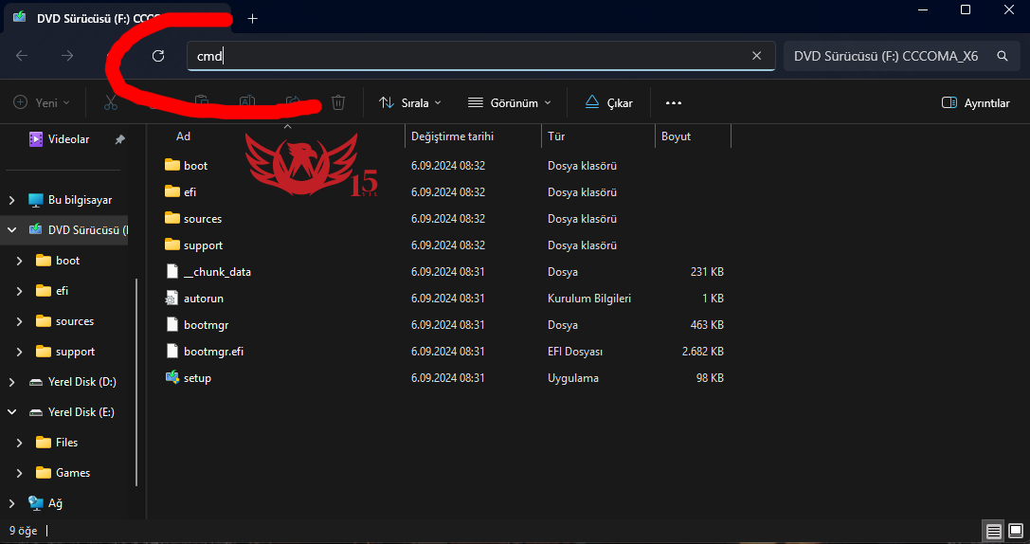Click the Çıkar eject button
Viewport: 1030px width, 544px height.
[x=608, y=102]
